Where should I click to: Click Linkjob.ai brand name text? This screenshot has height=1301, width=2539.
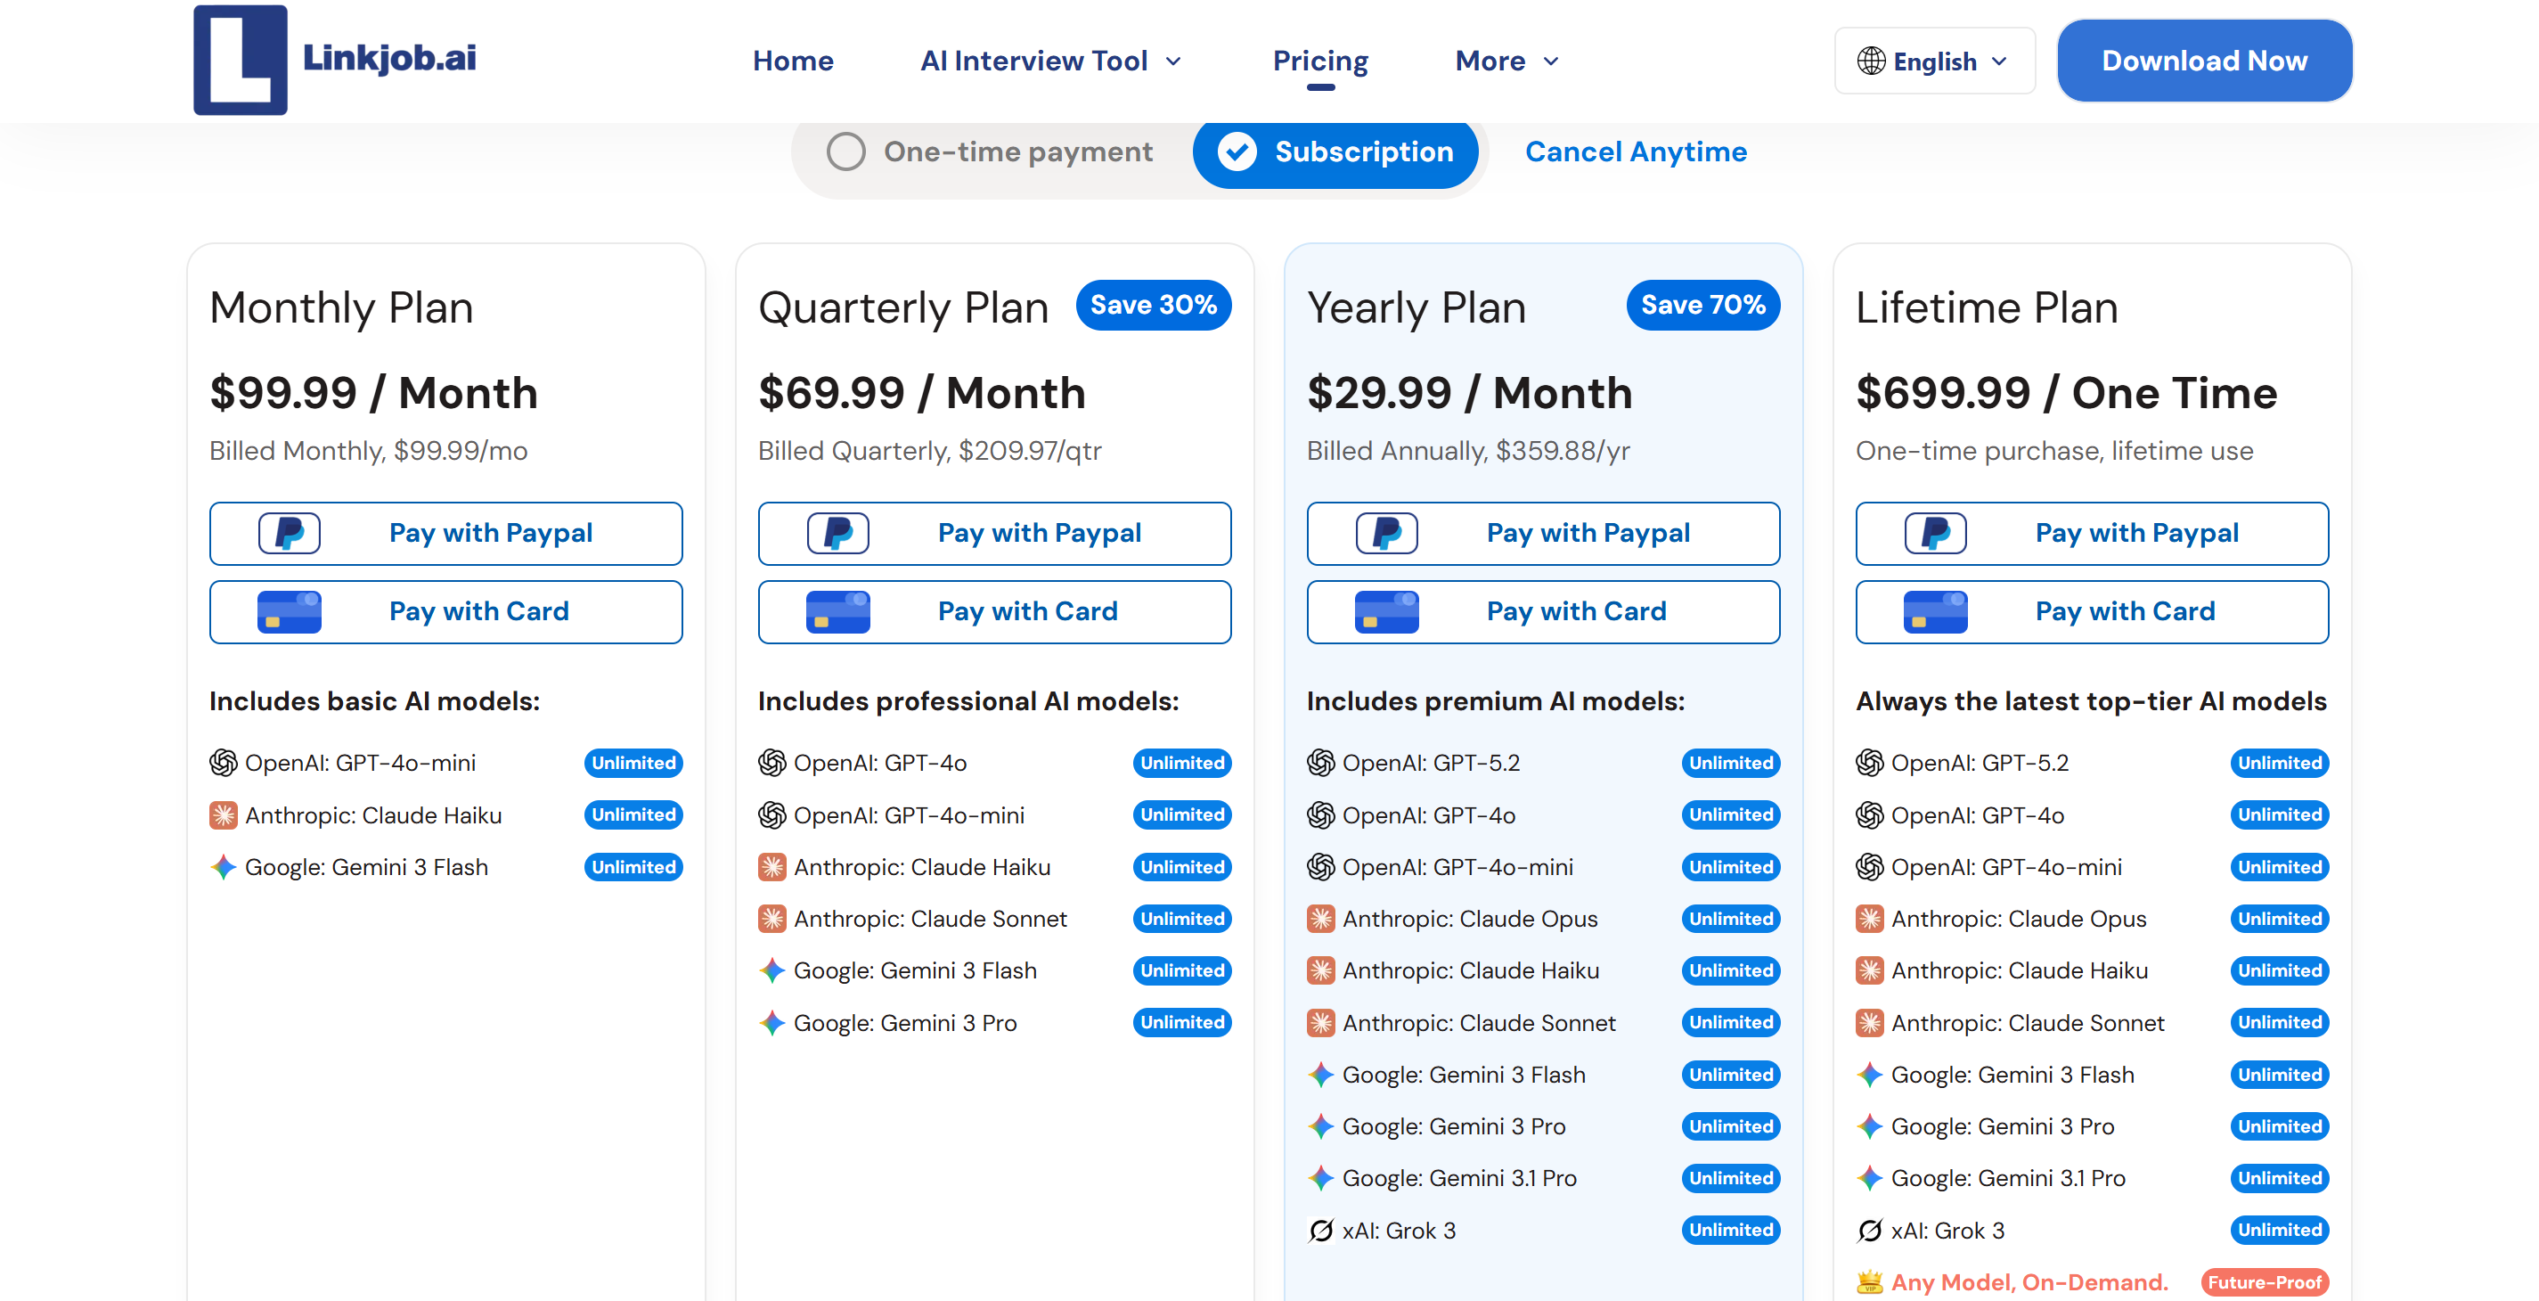389,58
